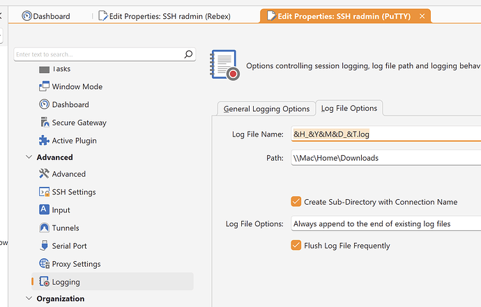481x307 pixels.
Task: Close the SSH radmin (PuTTY) tab
Action: point(422,16)
